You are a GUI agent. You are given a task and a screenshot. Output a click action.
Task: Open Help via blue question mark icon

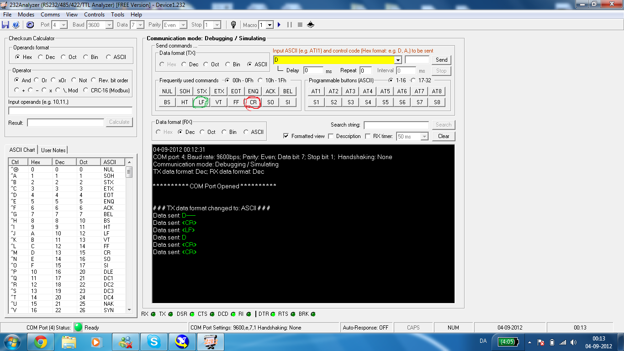pos(16,25)
